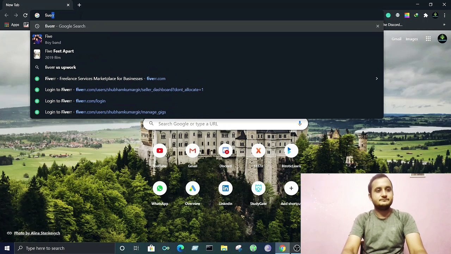
Task: Open the Gmail shortcut tile
Action: [x=192, y=156]
